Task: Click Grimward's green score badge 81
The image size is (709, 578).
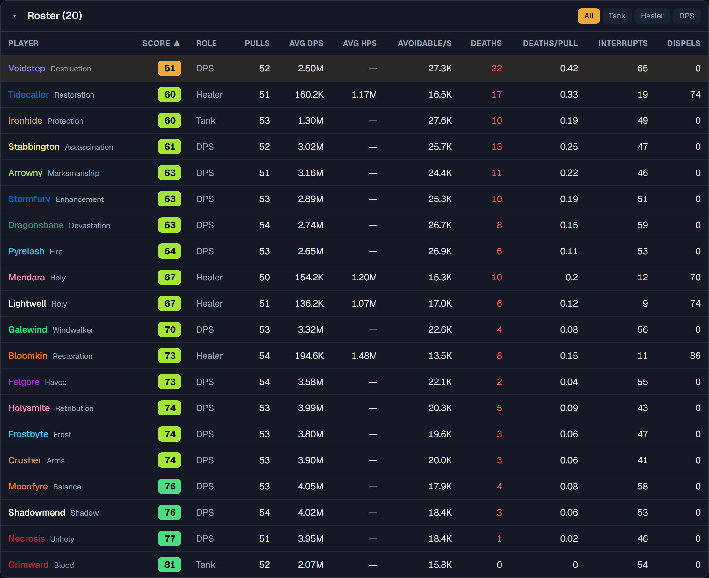Action: [x=170, y=565]
